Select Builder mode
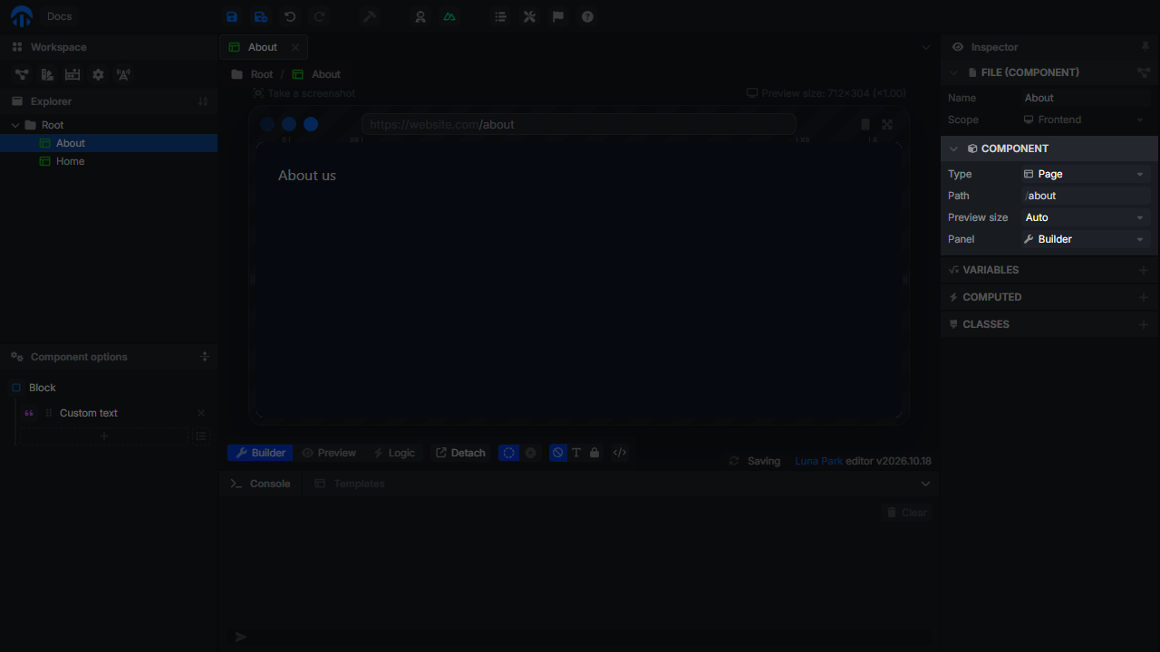 click(260, 453)
